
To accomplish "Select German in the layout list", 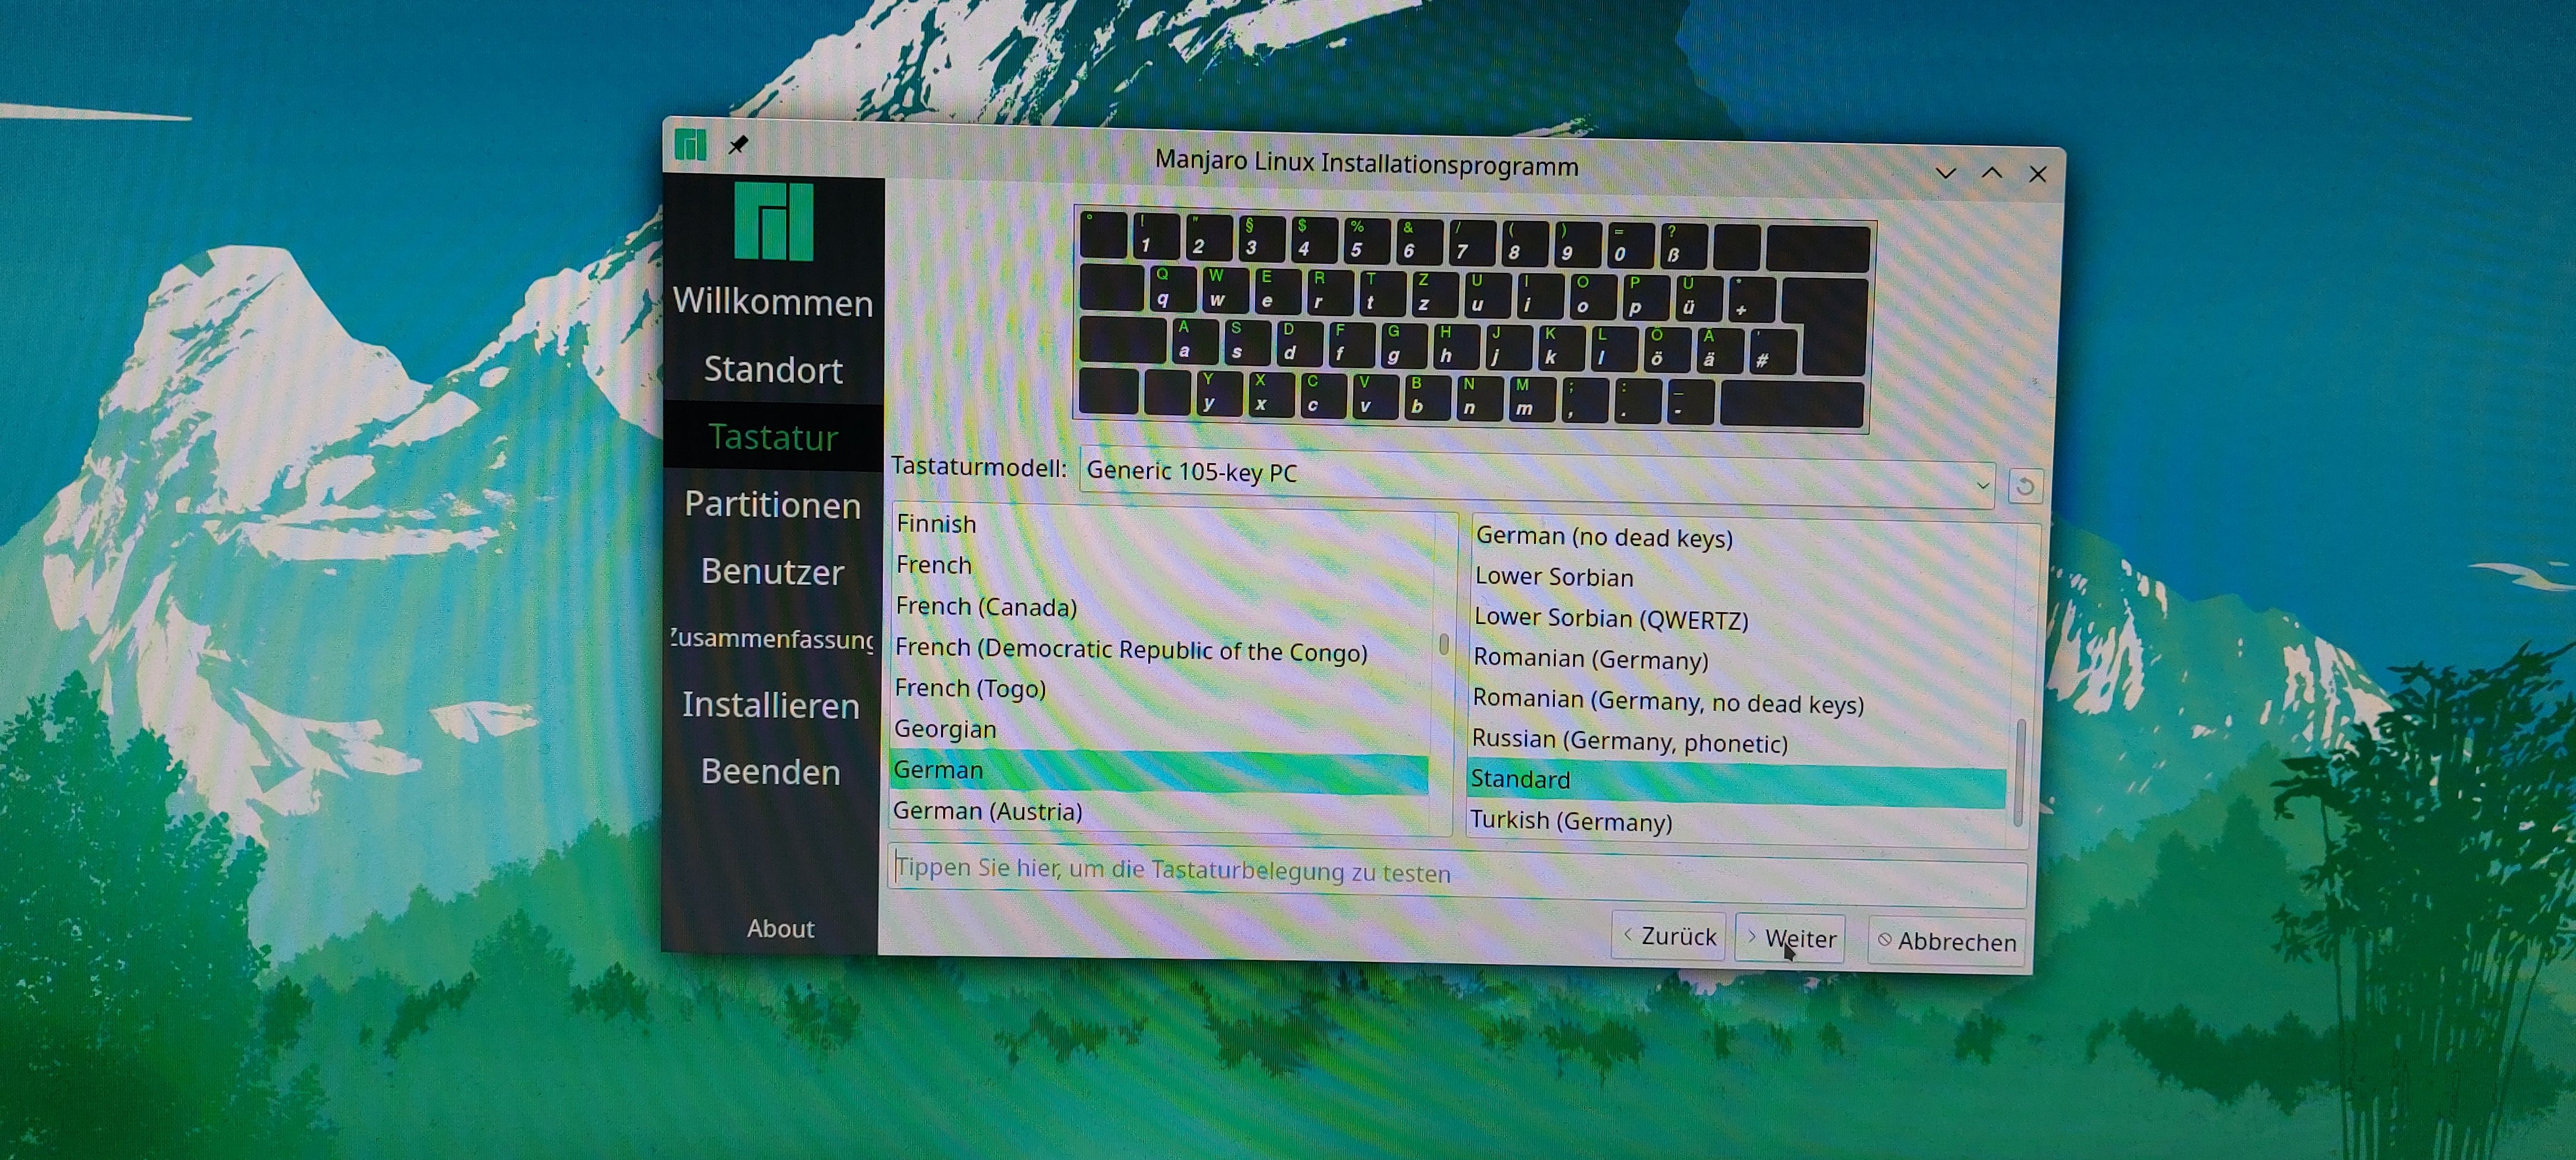I will click(1159, 771).
